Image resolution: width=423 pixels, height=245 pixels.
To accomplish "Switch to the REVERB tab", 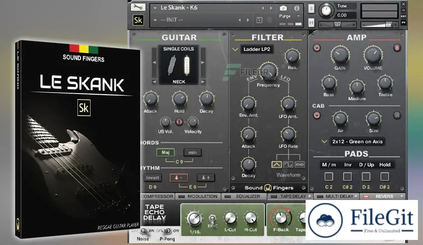I will 382,196.
